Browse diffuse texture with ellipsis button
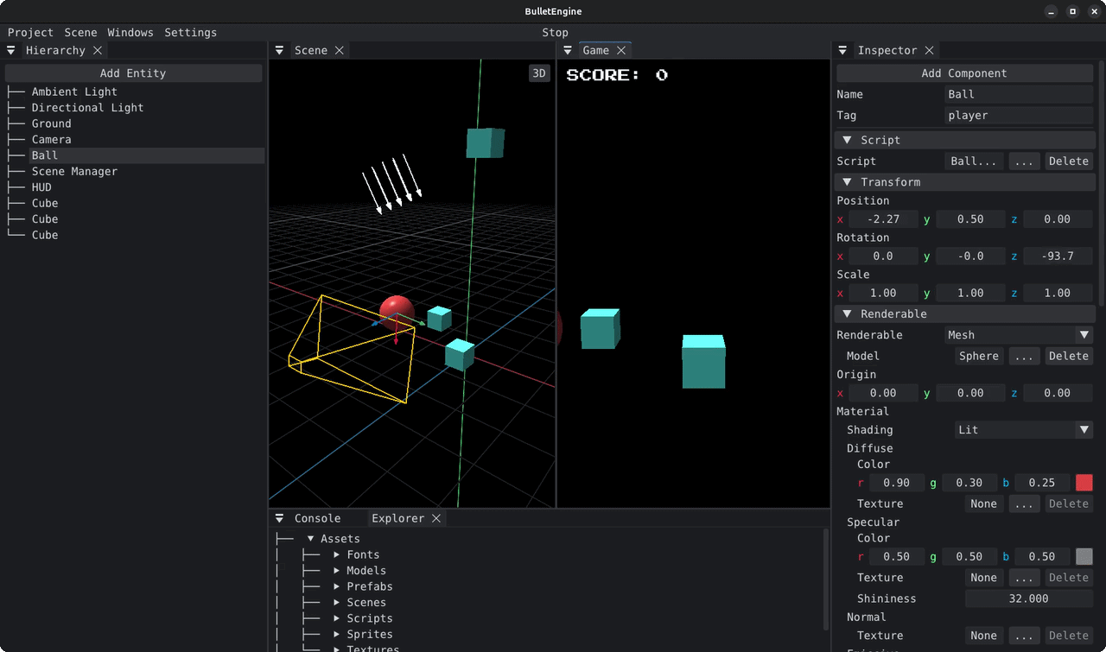1106x652 pixels. 1025,504
